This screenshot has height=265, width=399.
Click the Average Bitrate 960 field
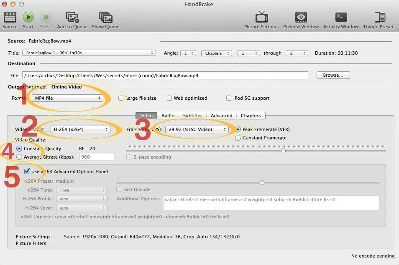click(x=97, y=157)
